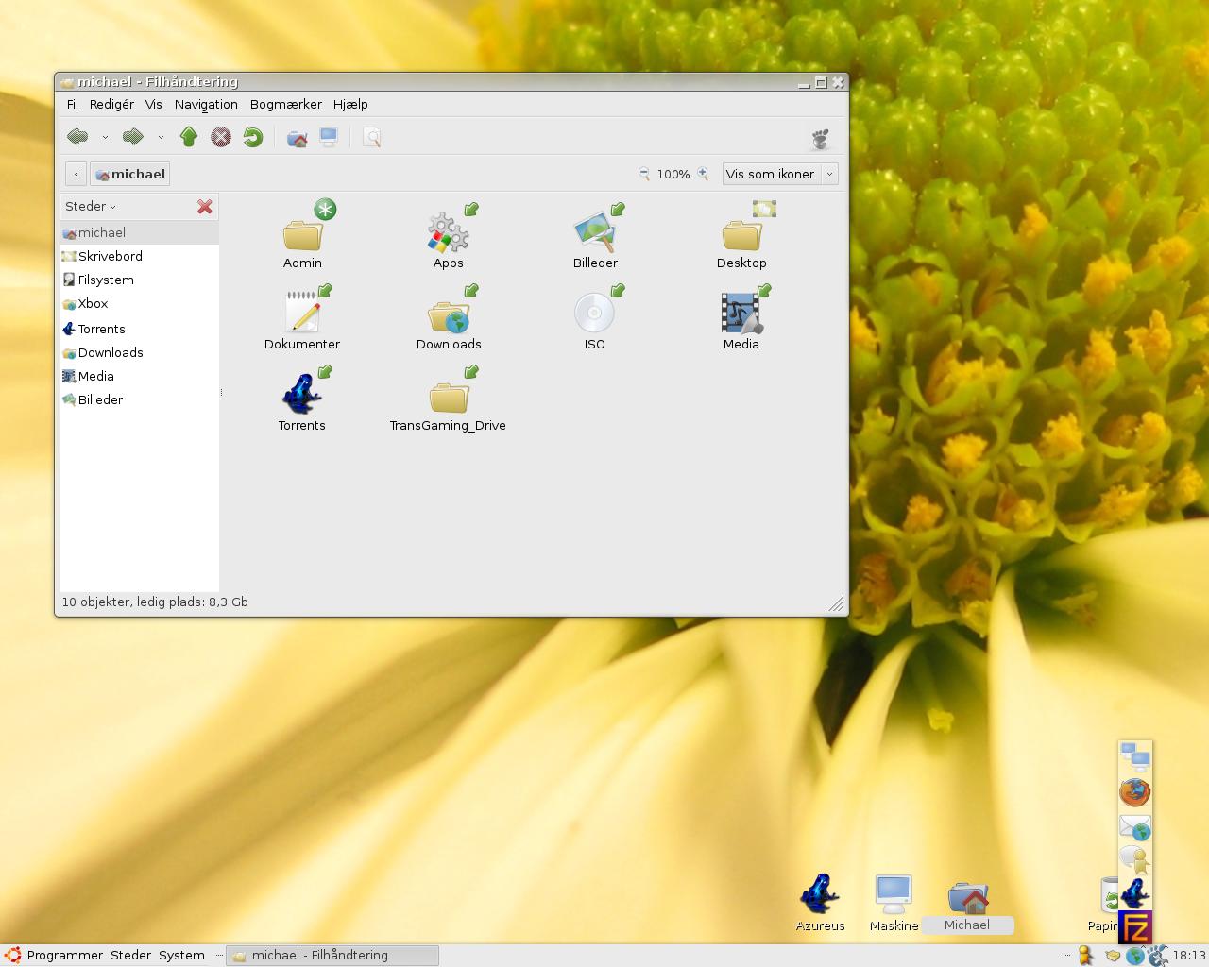Select the Downloads folder icon in the file view
The image size is (1209, 967).
pos(448,315)
